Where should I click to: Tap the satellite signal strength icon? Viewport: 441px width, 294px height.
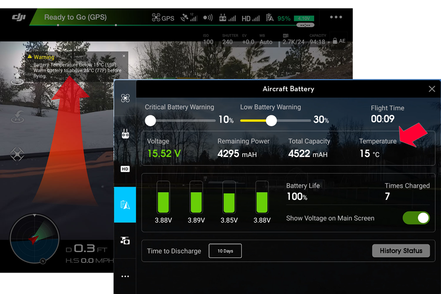tap(189, 18)
